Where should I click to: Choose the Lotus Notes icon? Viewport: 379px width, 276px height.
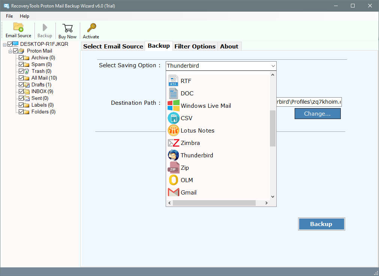(x=173, y=131)
